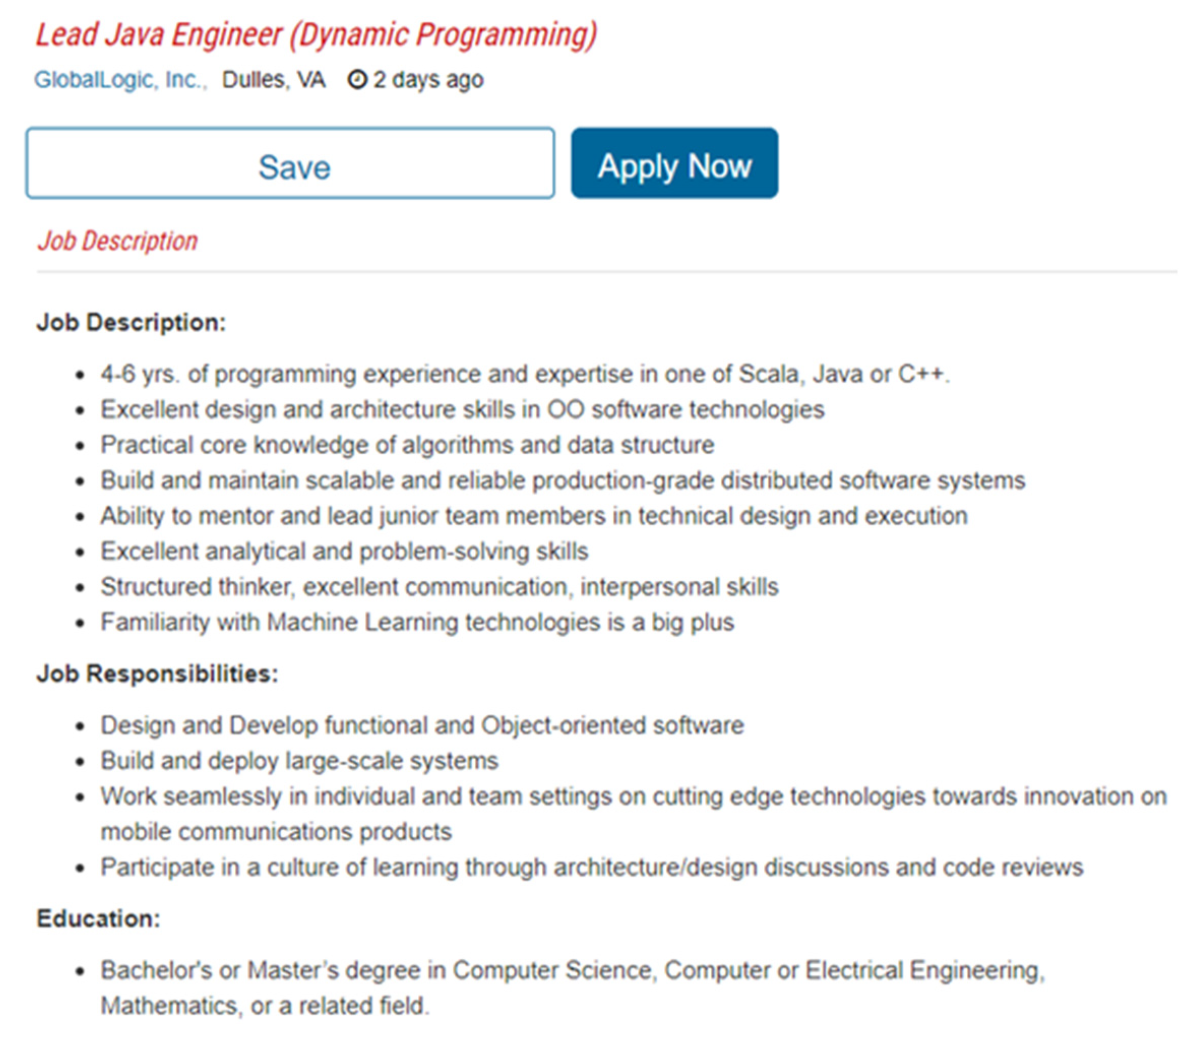Click the bold 'Job Description:' heading
The image size is (1182, 1037).
coord(131,323)
